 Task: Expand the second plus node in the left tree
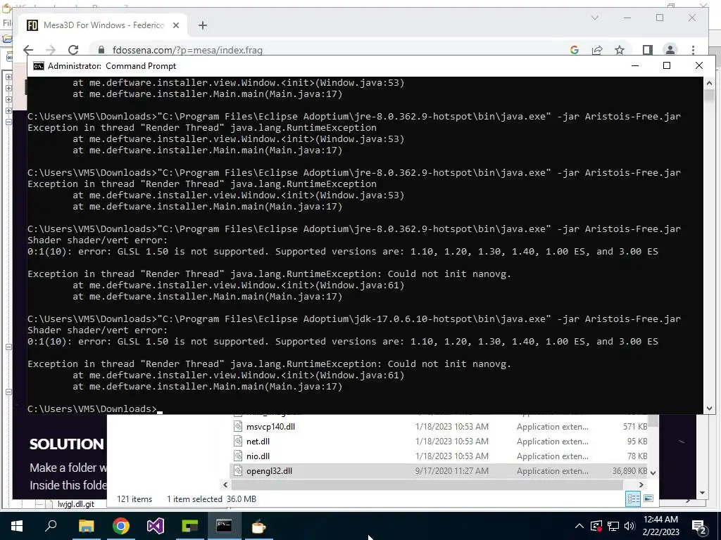point(8,88)
